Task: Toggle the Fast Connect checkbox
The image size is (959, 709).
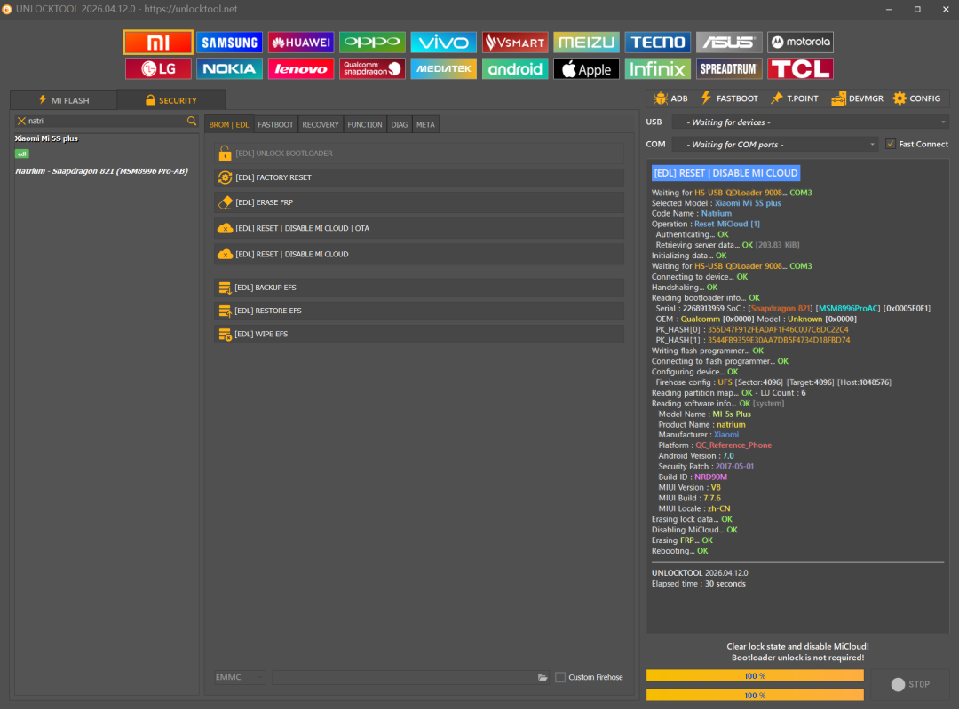Action: point(891,145)
